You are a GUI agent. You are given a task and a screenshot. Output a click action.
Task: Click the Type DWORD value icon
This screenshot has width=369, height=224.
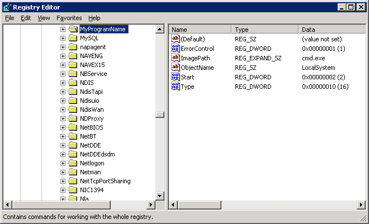[175, 87]
